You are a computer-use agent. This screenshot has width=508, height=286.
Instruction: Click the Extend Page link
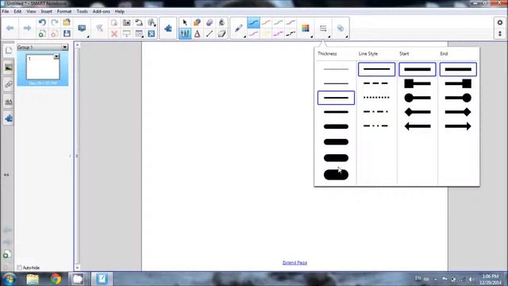pos(294,263)
